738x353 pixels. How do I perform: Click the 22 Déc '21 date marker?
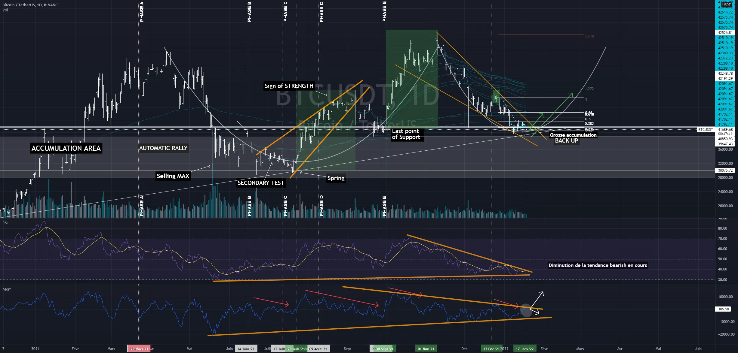(491, 349)
